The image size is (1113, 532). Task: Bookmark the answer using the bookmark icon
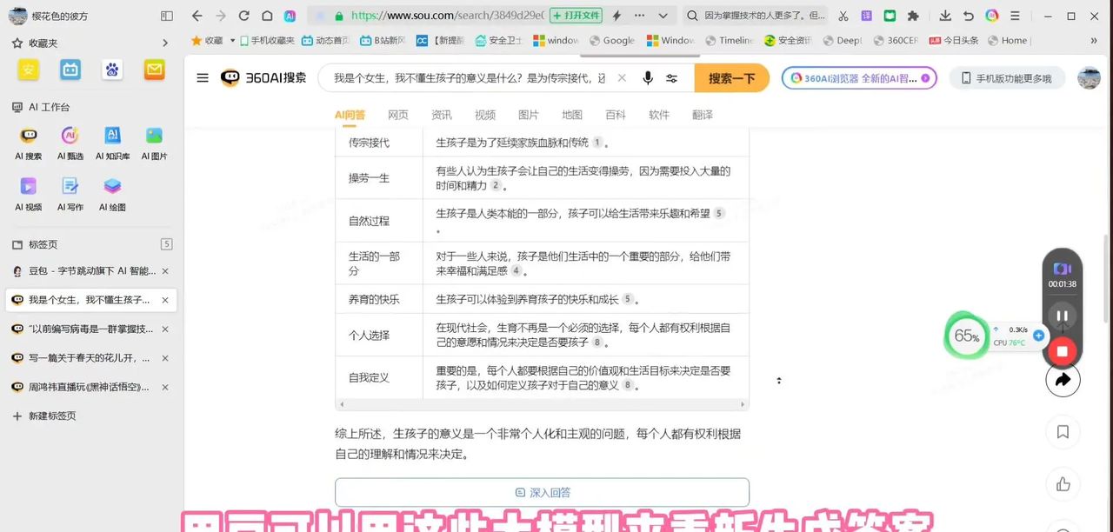coord(1063,432)
